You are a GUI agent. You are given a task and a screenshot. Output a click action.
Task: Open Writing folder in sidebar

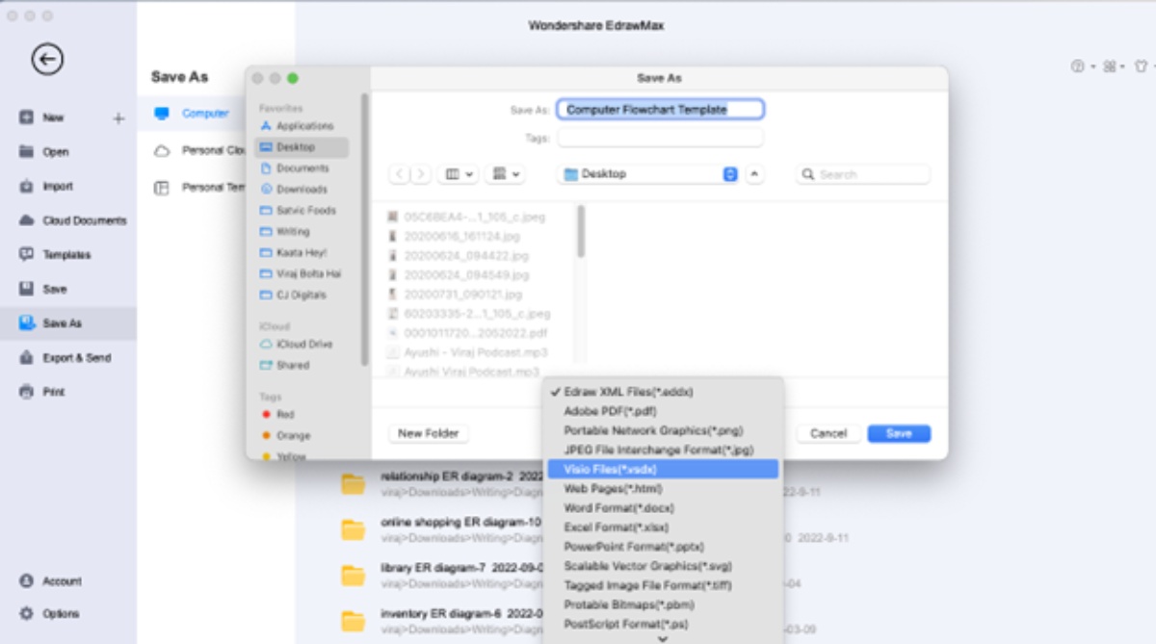284,232
